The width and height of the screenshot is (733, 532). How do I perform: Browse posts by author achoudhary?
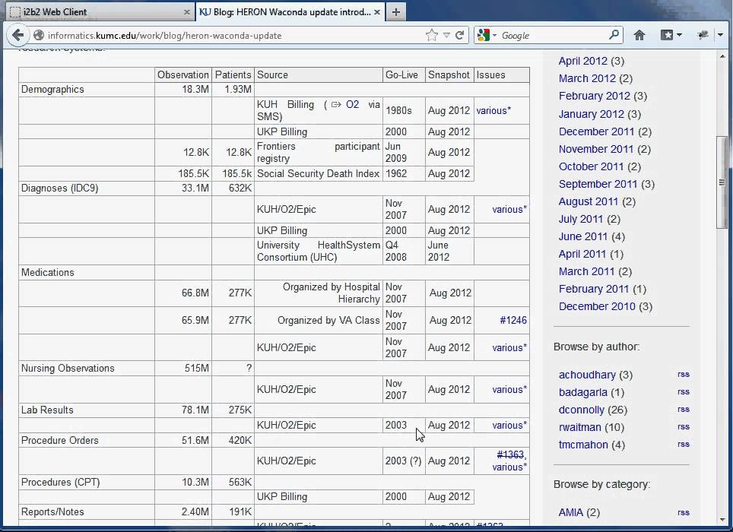tap(587, 375)
